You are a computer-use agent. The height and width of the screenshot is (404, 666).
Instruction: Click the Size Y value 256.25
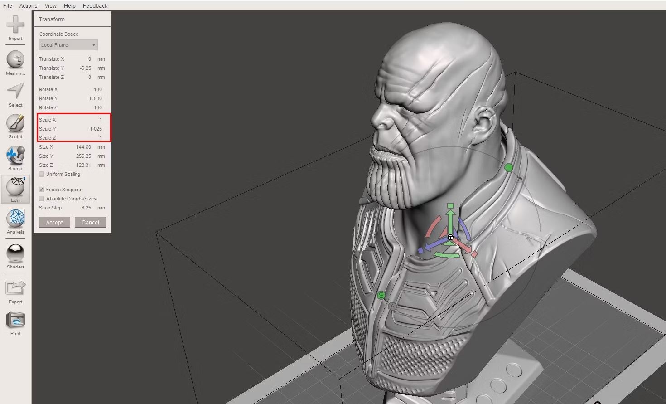point(83,156)
